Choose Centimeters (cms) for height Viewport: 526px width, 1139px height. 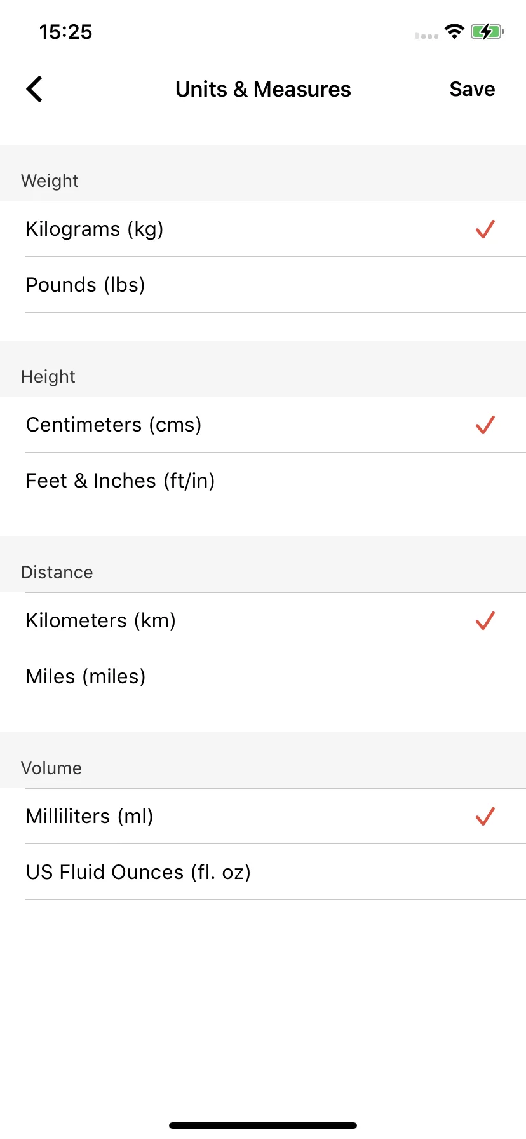(x=263, y=425)
